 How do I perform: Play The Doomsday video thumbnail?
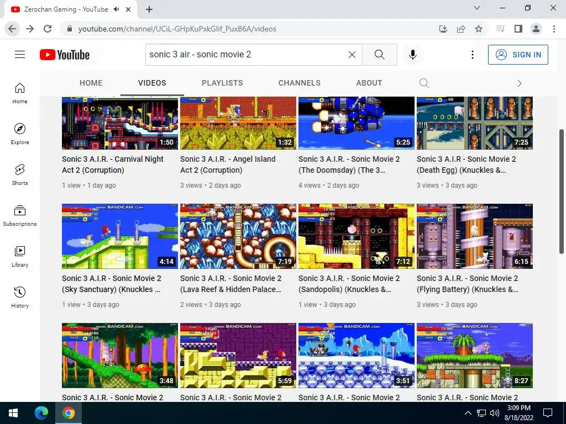(357, 123)
